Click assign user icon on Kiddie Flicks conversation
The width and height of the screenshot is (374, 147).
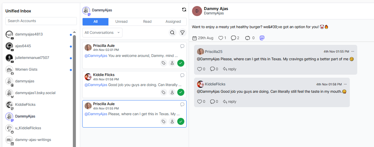[172, 92]
